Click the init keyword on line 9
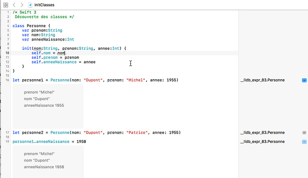Viewport: 308px width, 178px height. tap(27, 49)
